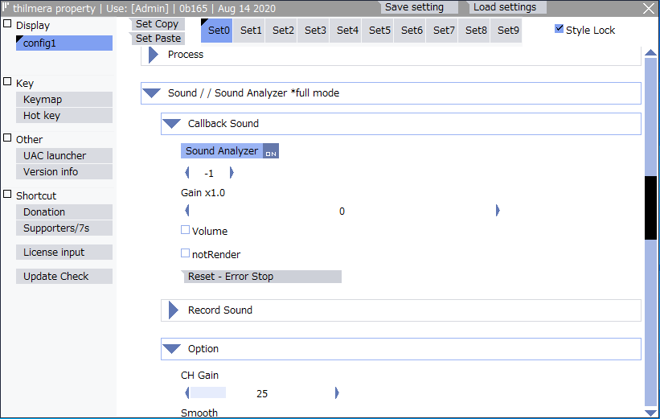Expand the Process section
This screenshot has width=660, height=419.
pyautogui.click(x=154, y=55)
